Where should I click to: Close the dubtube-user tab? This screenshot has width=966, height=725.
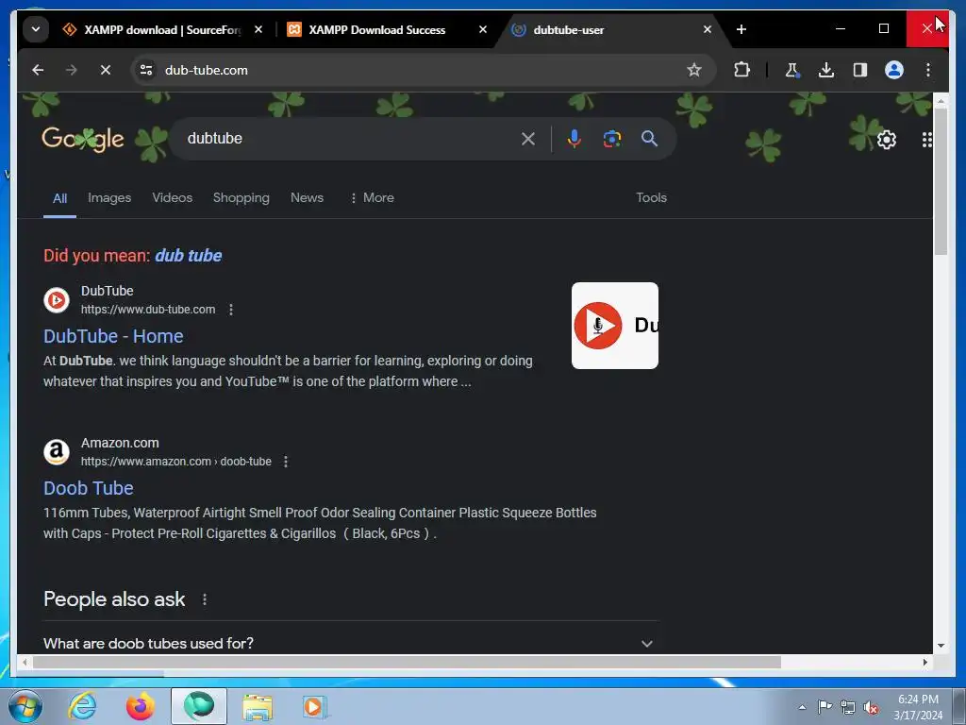(708, 29)
